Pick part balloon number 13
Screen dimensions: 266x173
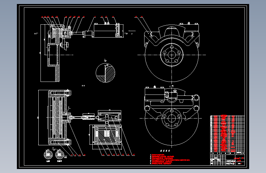106,17
